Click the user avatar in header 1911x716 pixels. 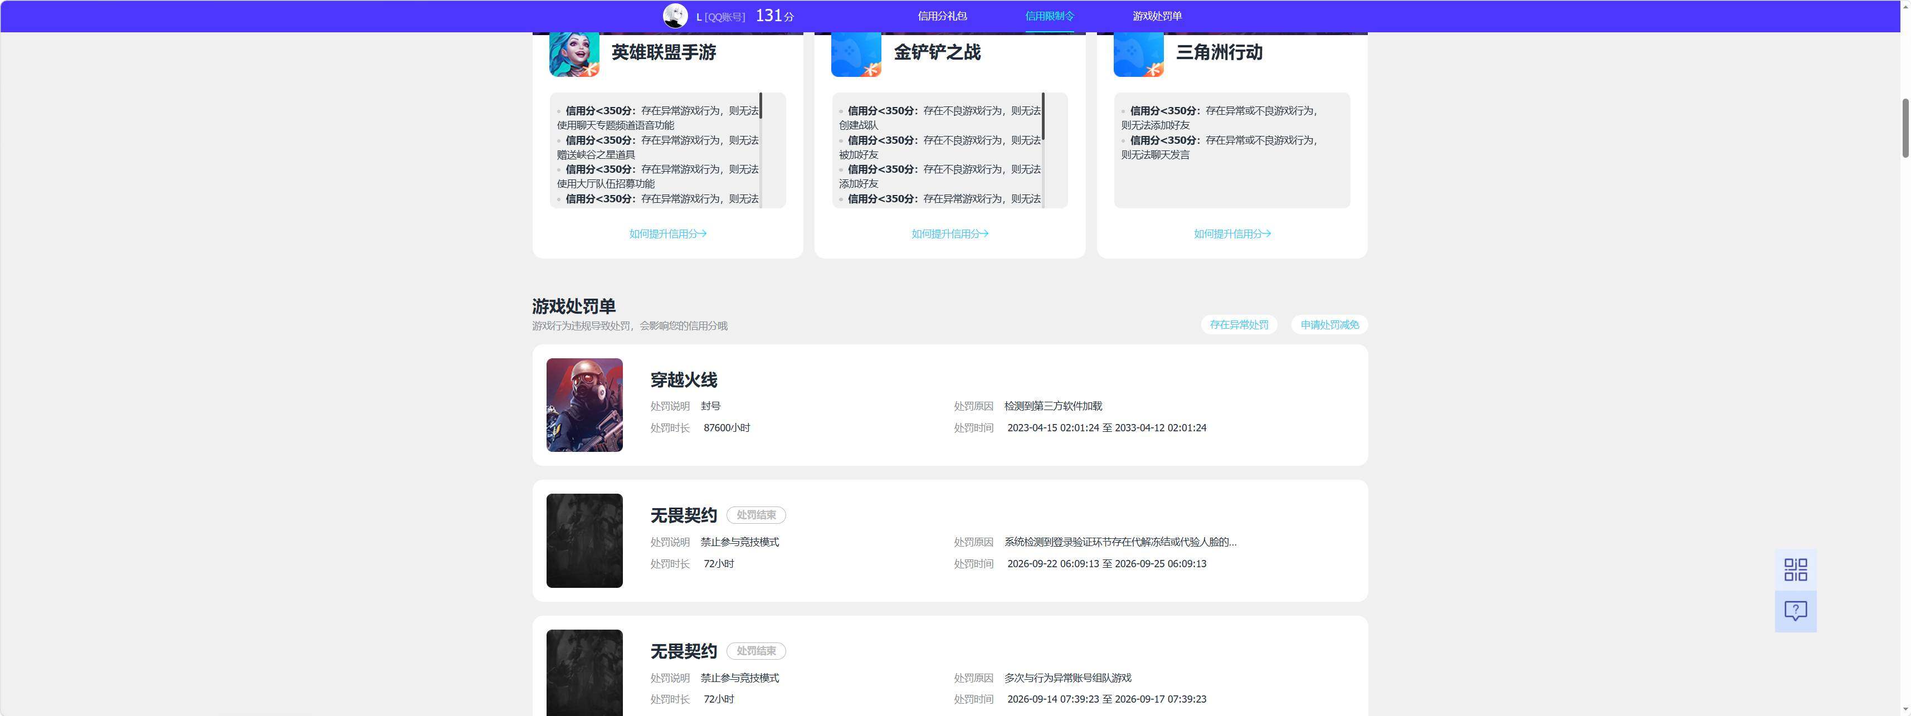(675, 16)
